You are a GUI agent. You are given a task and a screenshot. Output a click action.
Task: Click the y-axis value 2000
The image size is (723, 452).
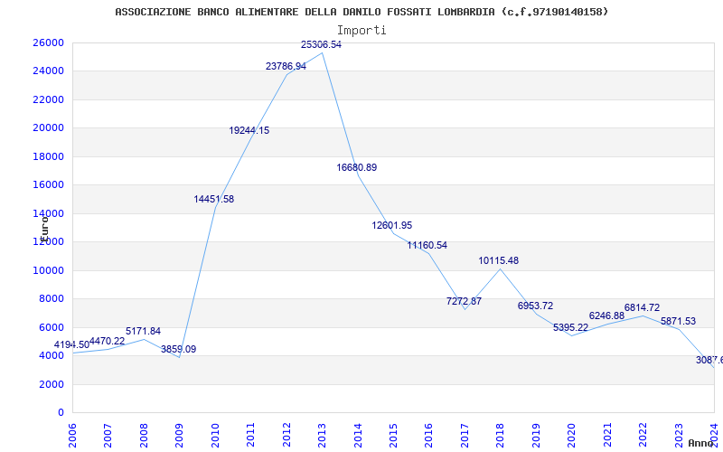point(51,384)
